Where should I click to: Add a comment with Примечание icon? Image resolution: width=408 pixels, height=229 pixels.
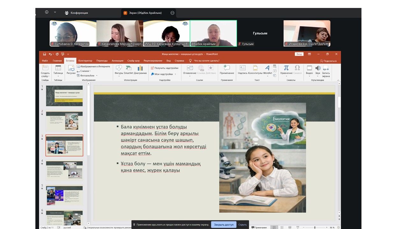[x=227, y=68]
